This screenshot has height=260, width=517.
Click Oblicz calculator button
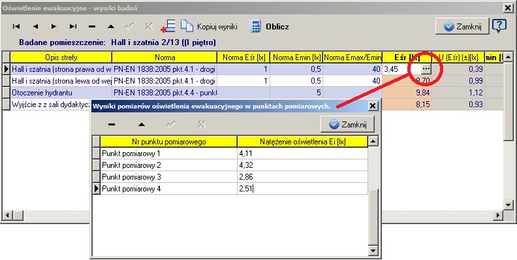coord(270,26)
